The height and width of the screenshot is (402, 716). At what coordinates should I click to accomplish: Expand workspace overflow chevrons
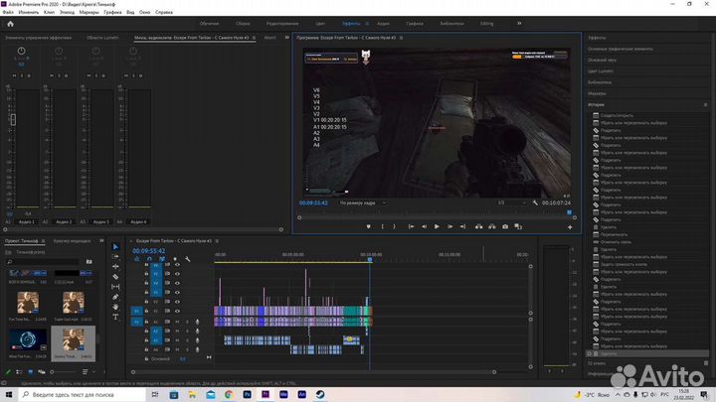point(519,23)
